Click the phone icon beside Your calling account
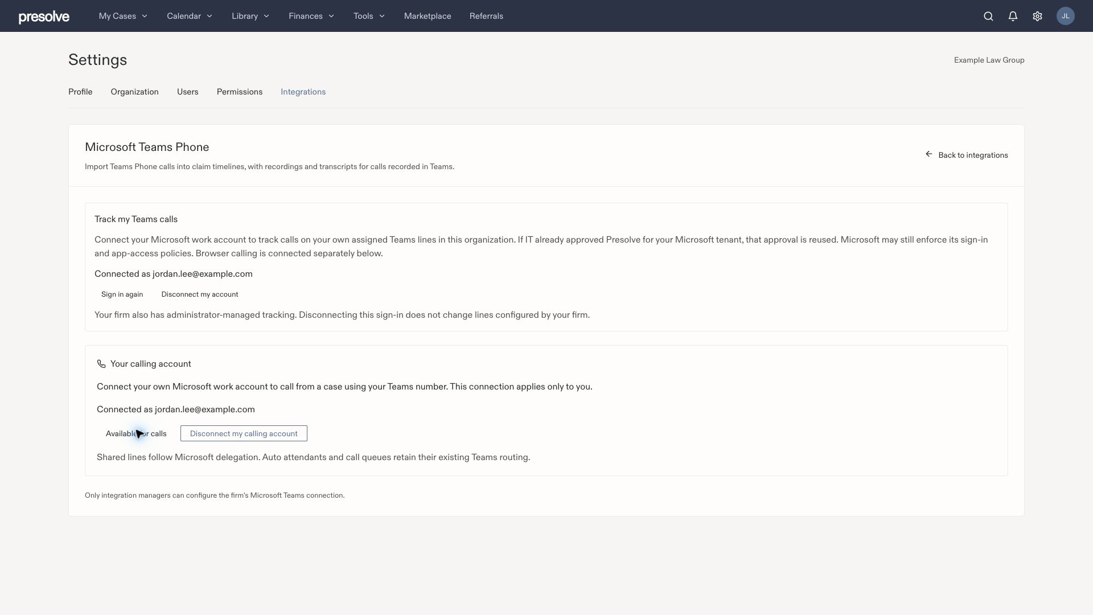The image size is (1093, 615). pos(101,364)
